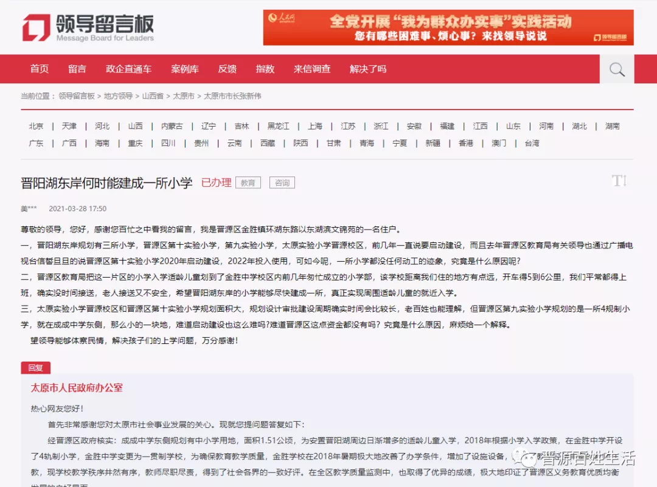Open the 我为群众办实事 banner ad
This screenshot has height=487, width=657.
coord(448,27)
